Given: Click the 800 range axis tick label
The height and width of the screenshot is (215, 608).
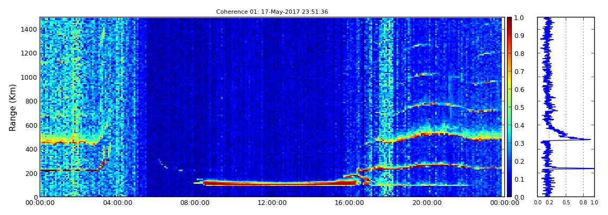Looking at the screenshot, I should point(31,101).
